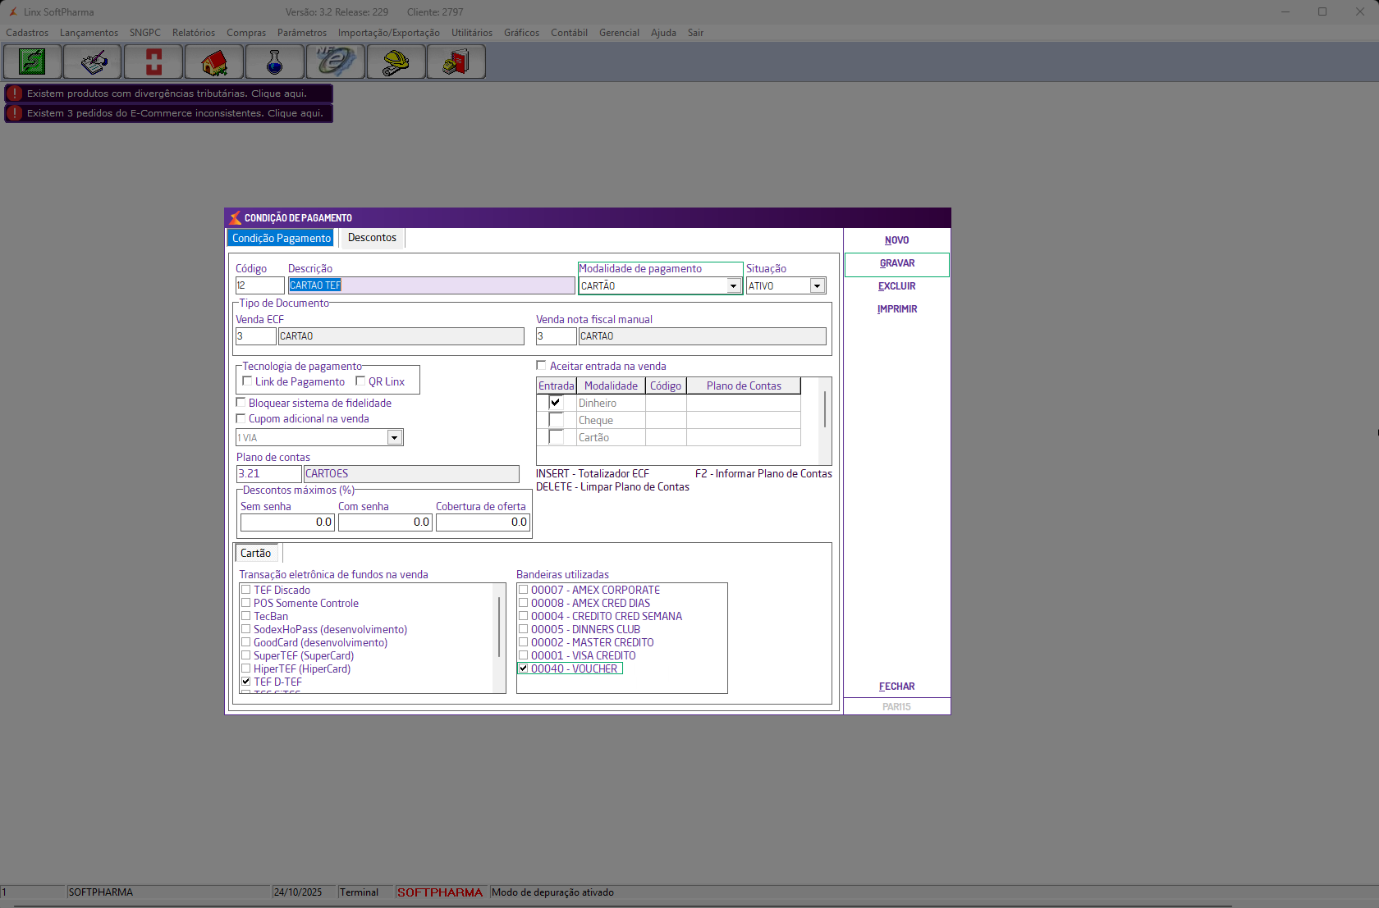Viewport: 1379px width, 908px height.
Task: Open the Importação/Exportação menu
Action: point(389,33)
